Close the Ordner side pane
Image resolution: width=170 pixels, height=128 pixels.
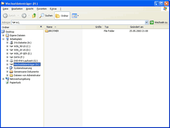(x=41, y=27)
